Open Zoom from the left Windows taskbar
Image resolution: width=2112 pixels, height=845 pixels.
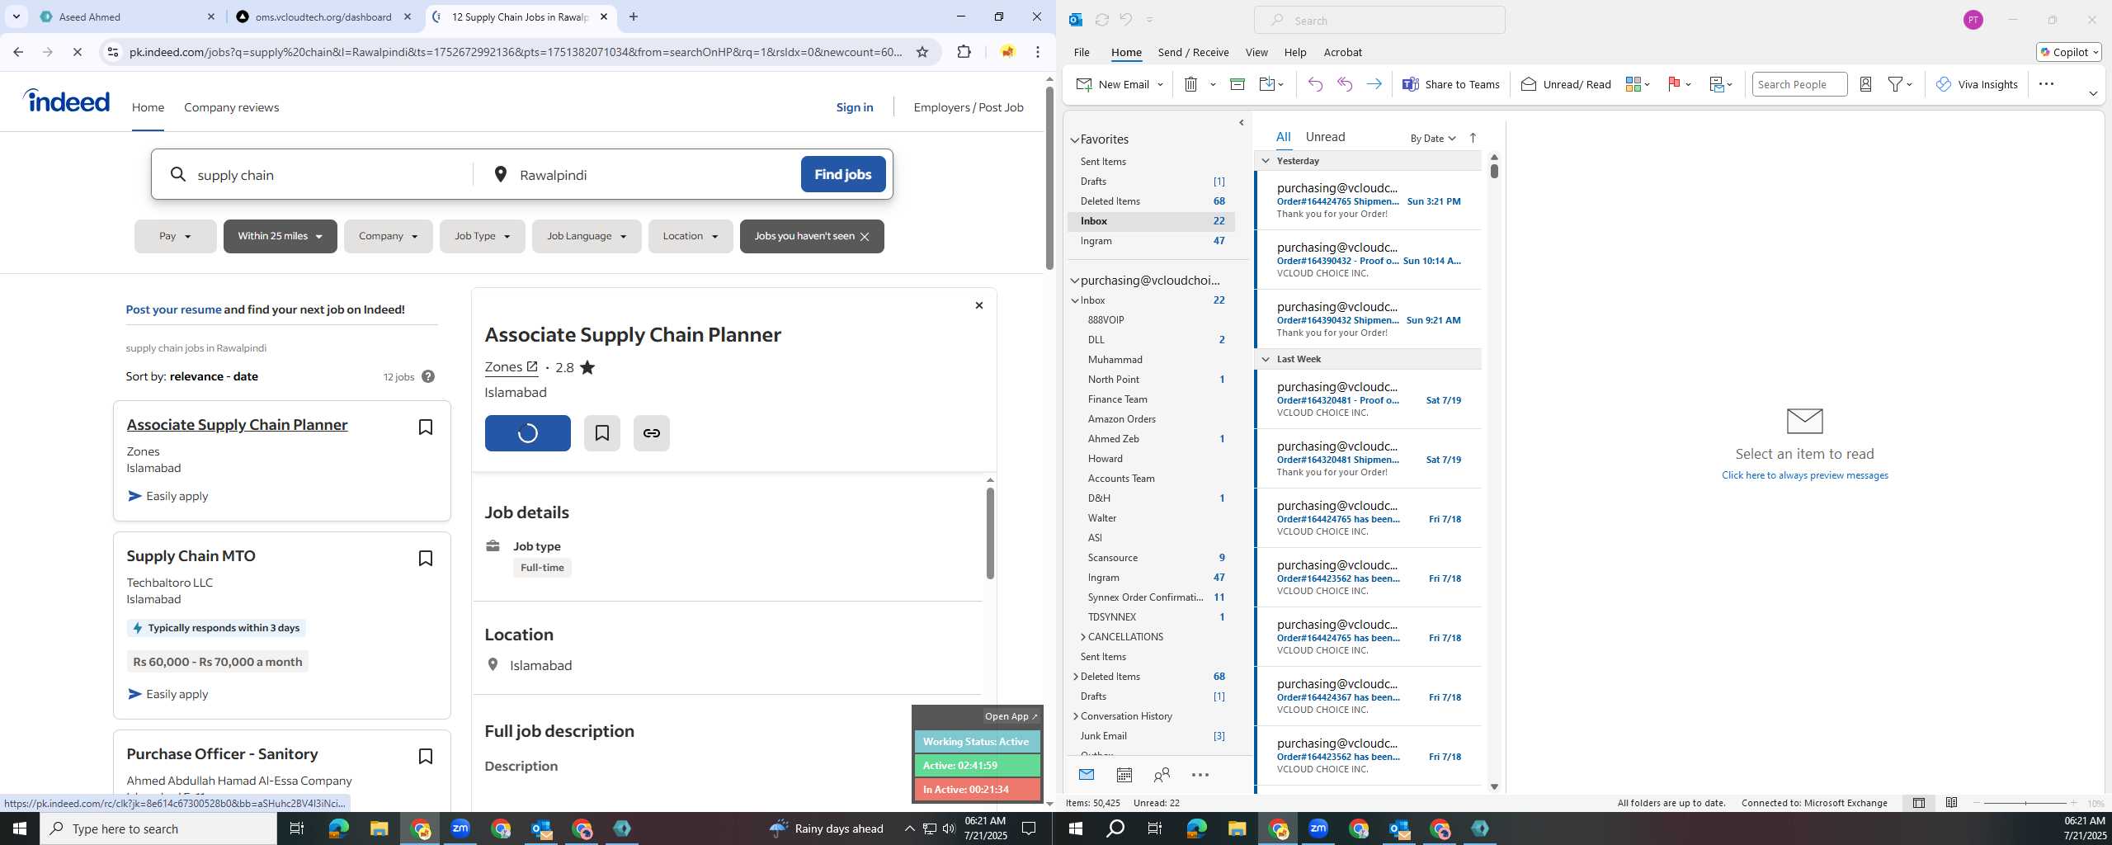point(460,828)
